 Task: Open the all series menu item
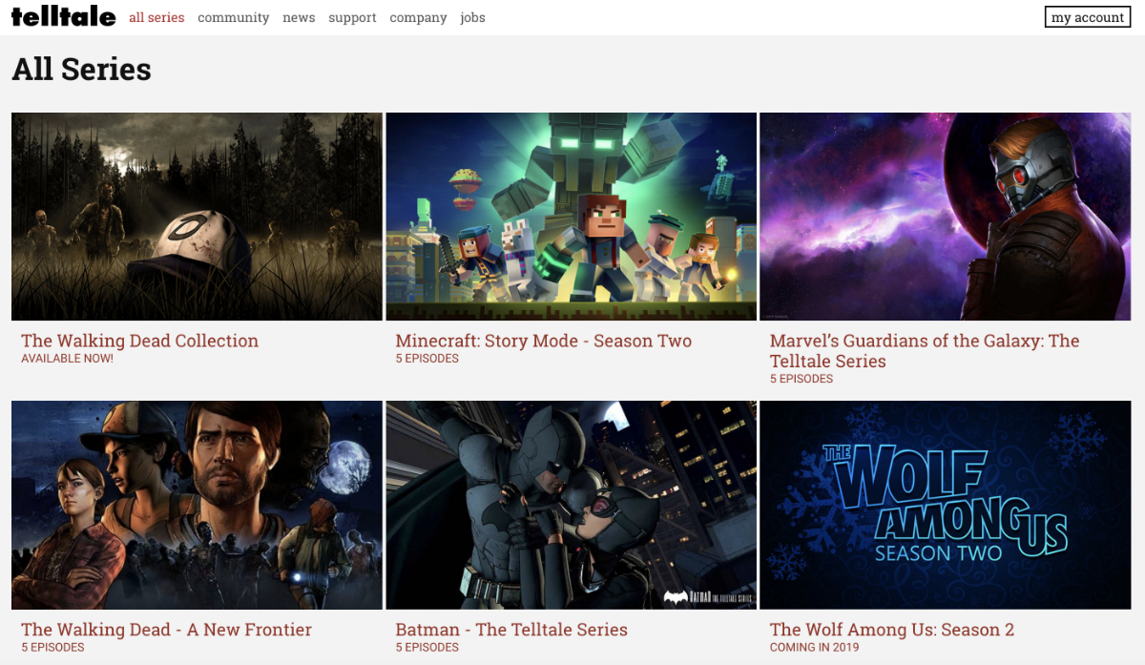[x=156, y=17]
